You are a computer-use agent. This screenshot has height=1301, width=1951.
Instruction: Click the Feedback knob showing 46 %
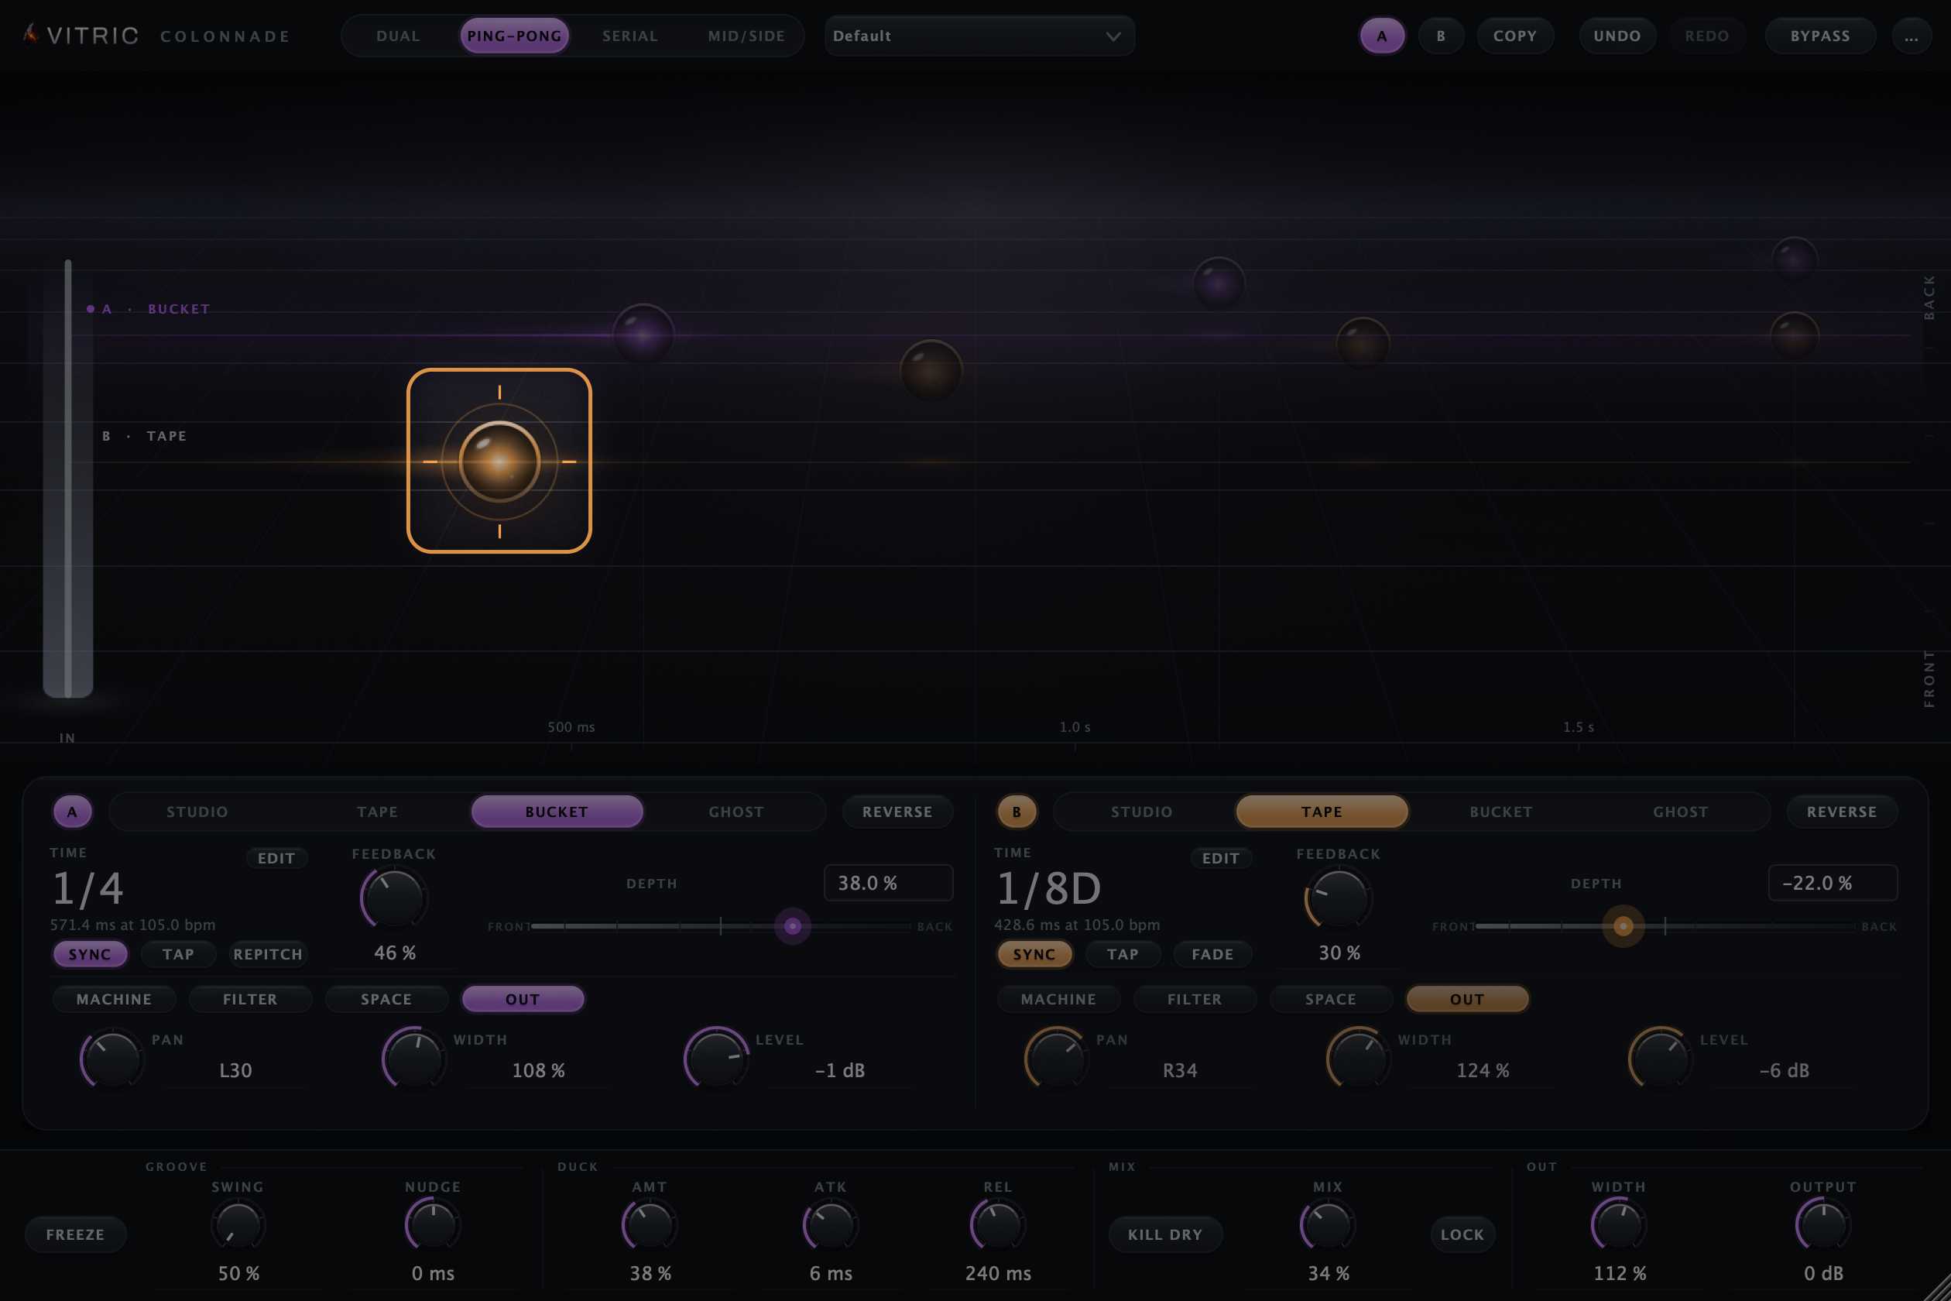click(x=393, y=898)
